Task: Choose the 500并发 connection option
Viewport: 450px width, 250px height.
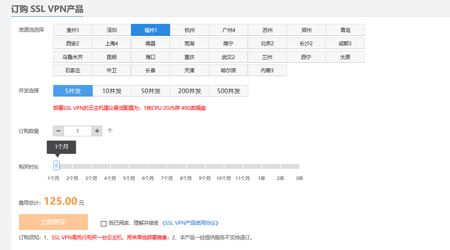Action: pyautogui.click(x=229, y=91)
